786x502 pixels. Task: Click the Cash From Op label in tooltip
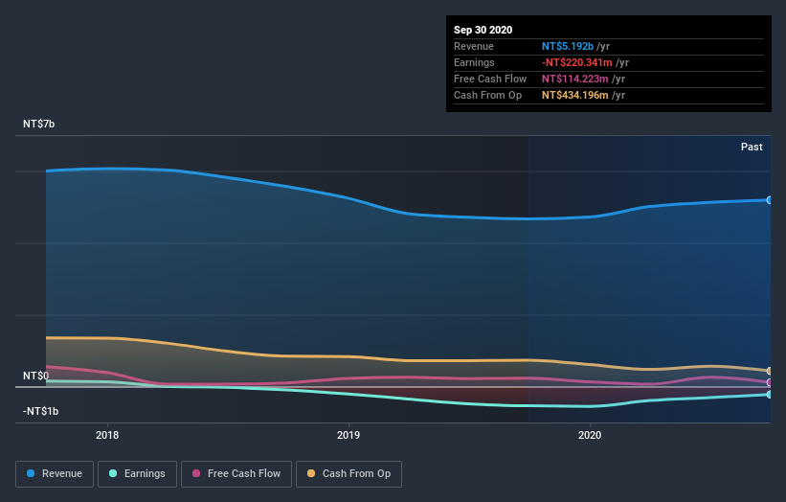tap(487, 95)
